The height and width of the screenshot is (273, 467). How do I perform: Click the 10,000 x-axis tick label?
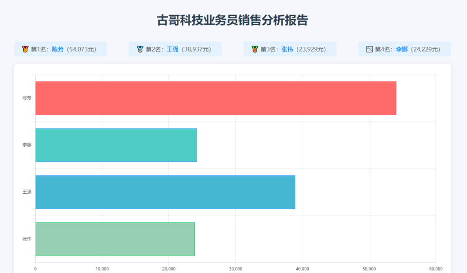coord(102,269)
